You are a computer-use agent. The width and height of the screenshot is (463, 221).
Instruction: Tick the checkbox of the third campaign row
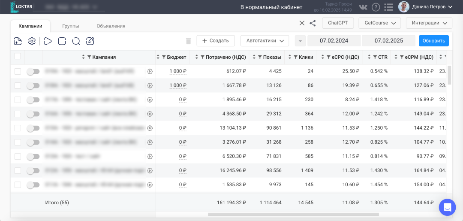pos(18,100)
